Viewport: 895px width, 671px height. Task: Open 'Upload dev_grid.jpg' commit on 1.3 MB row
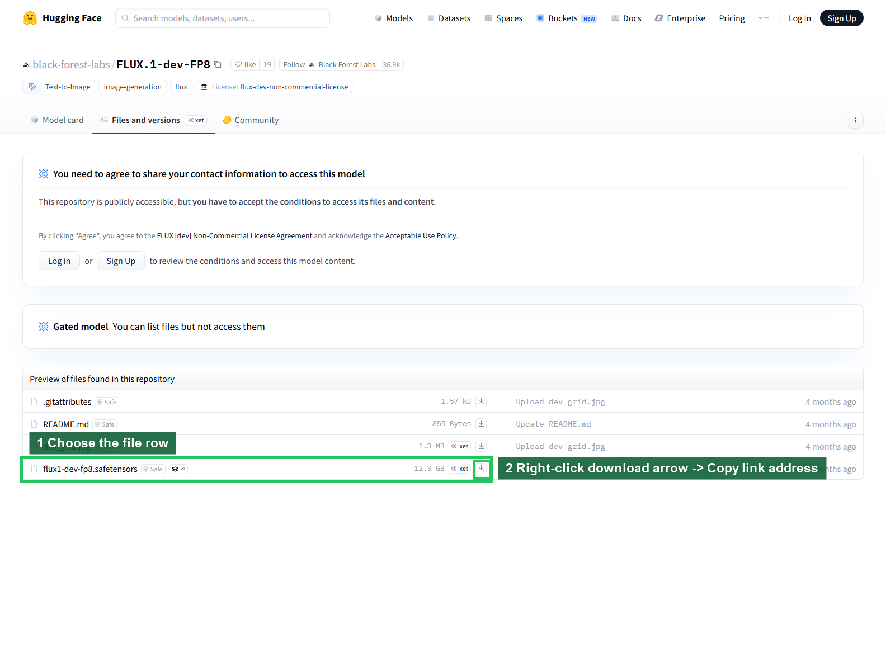click(560, 447)
